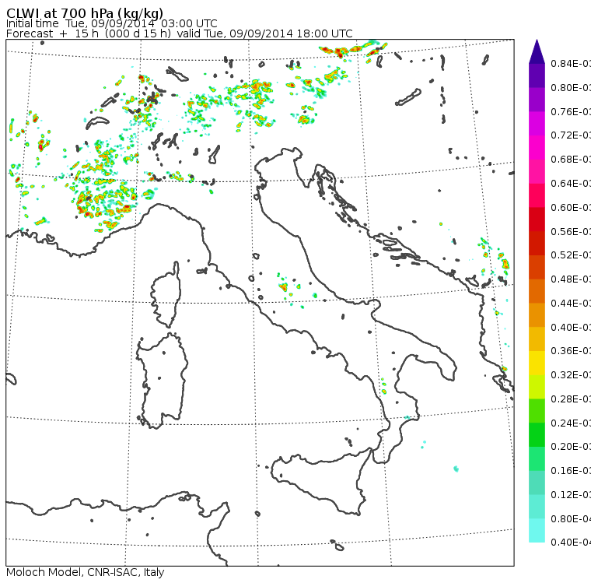The height and width of the screenshot is (583, 591).
Task: Click the 'Initial time' line of text
Action: pos(111,24)
